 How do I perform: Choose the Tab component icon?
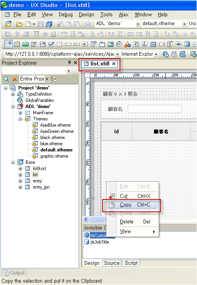coord(102,44)
